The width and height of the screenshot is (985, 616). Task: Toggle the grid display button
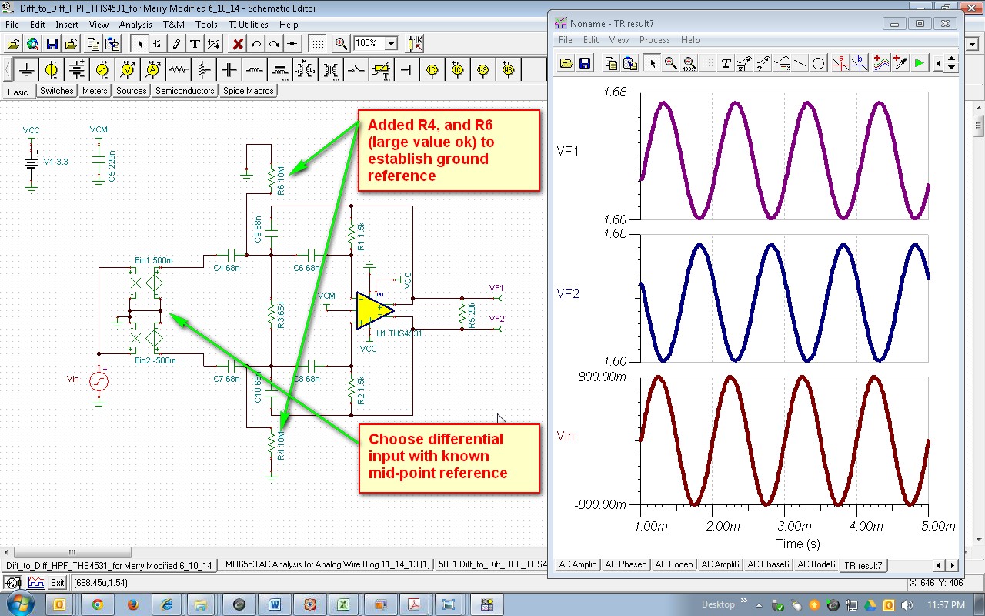pyautogui.click(x=318, y=43)
